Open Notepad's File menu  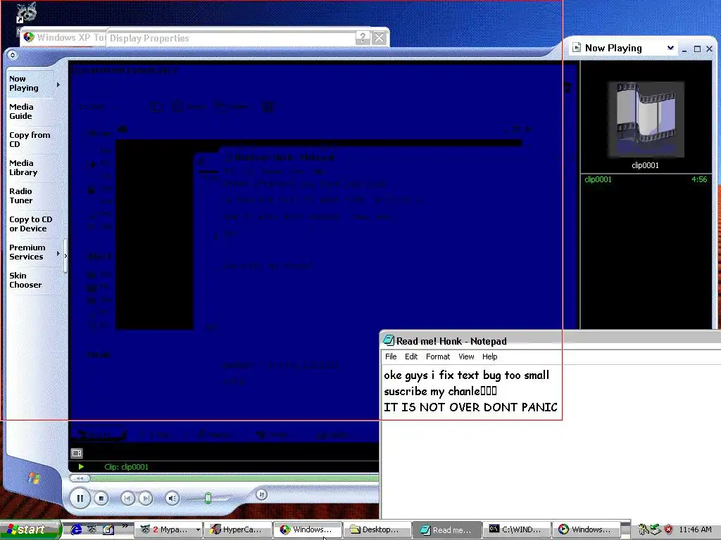click(391, 356)
